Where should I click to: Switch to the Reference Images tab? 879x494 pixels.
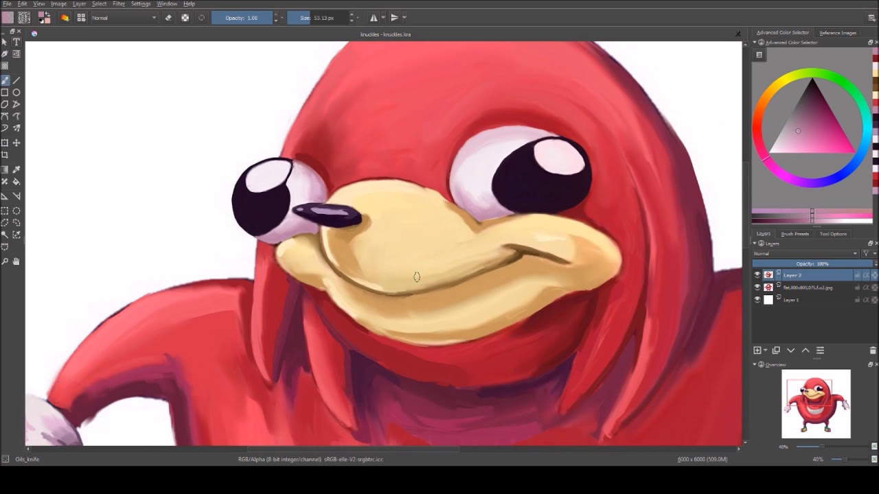(x=838, y=33)
